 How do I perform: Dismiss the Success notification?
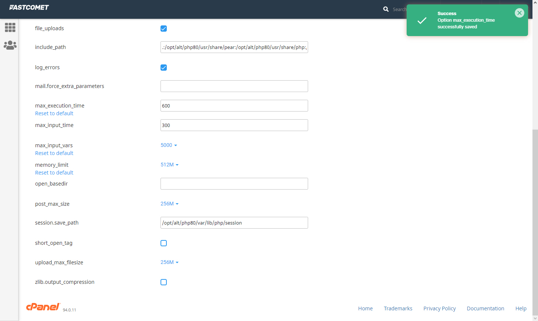pos(520,13)
